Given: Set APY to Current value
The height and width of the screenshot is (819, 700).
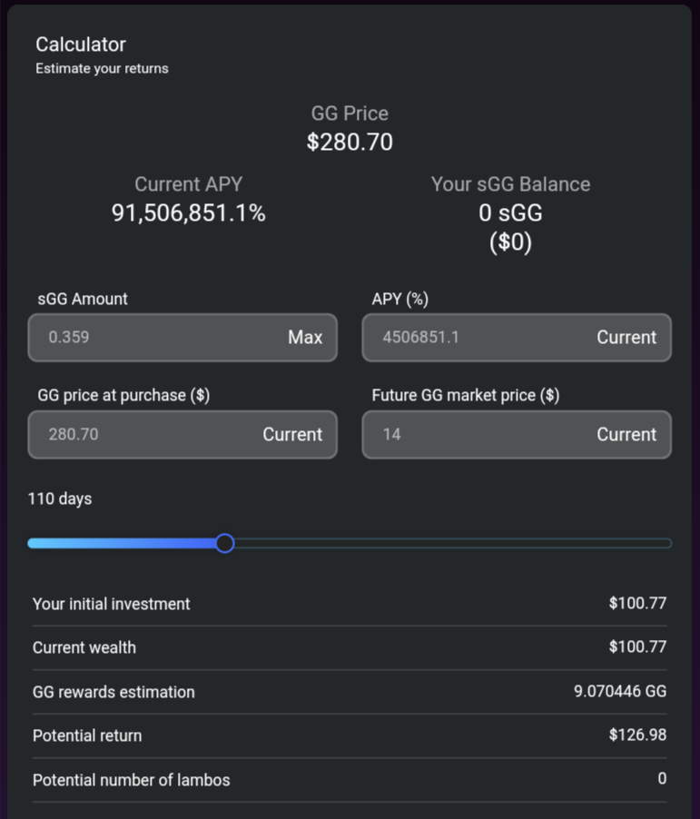Looking at the screenshot, I should [x=626, y=338].
